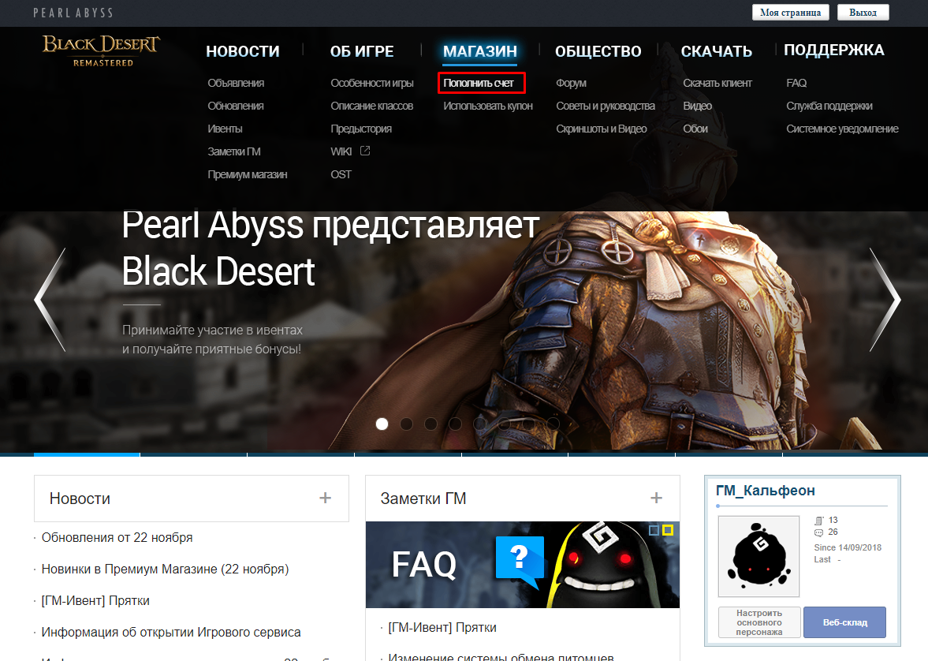
Task: Open the ПОДДЕРЖКА menu
Action: tap(834, 50)
